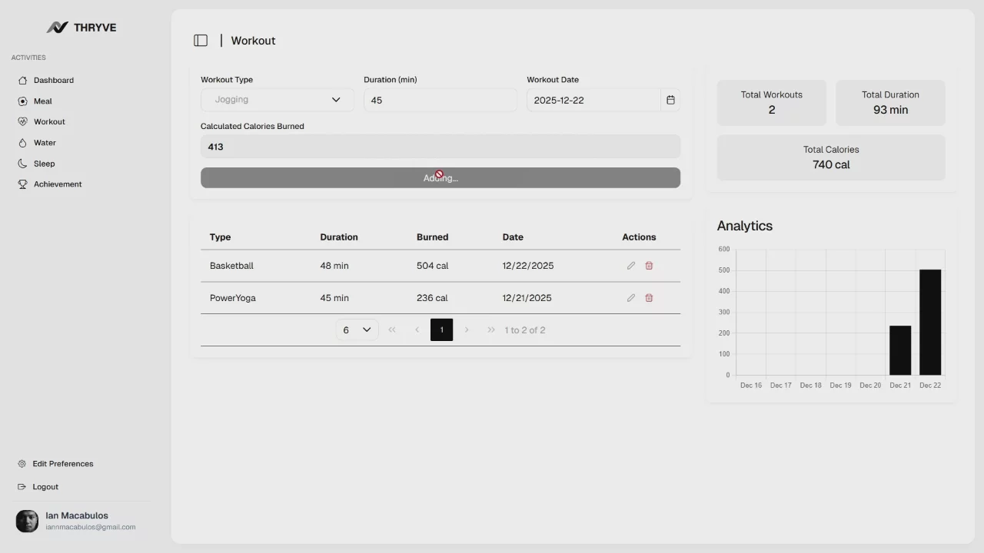View the Achievement page
The height and width of the screenshot is (553, 984).
coord(57,184)
